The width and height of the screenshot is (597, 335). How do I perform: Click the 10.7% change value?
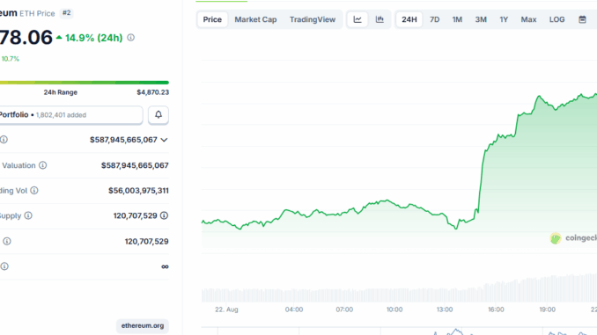(11, 59)
